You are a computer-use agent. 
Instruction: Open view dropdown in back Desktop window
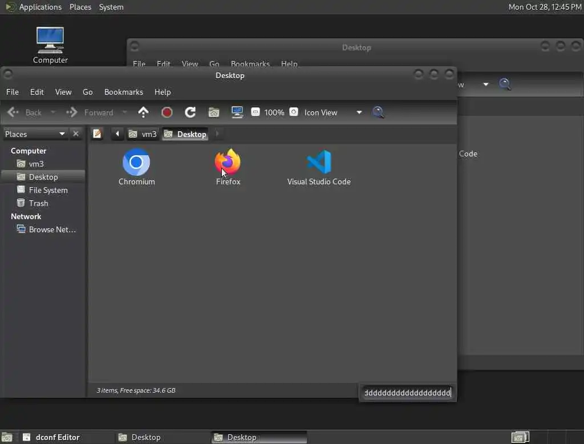486,84
